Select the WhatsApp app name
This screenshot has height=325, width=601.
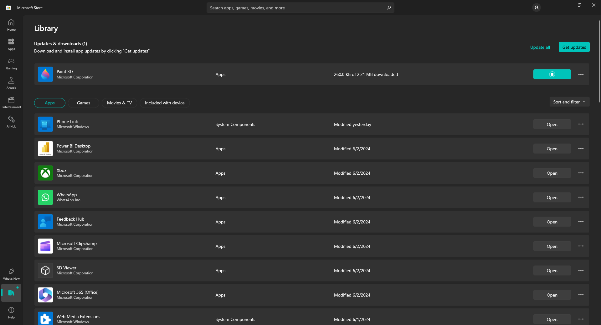tap(67, 195)
